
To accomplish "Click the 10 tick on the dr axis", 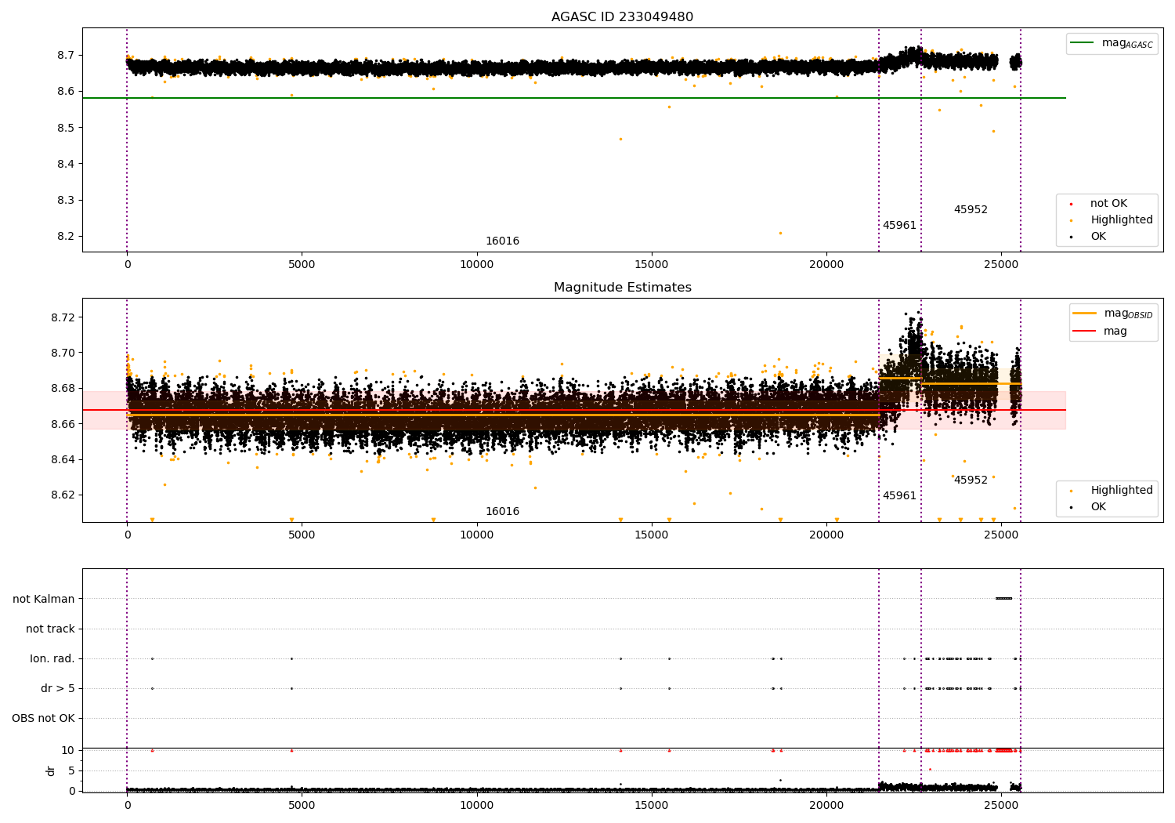I will 68,751.
